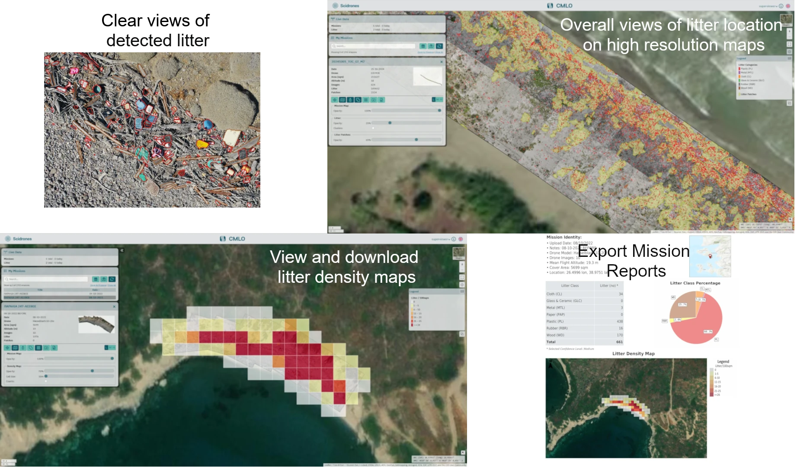The width and height of the screenshot is (797, 467).
Task: Close the mission details panel in the top view
Action: point(442,62)
